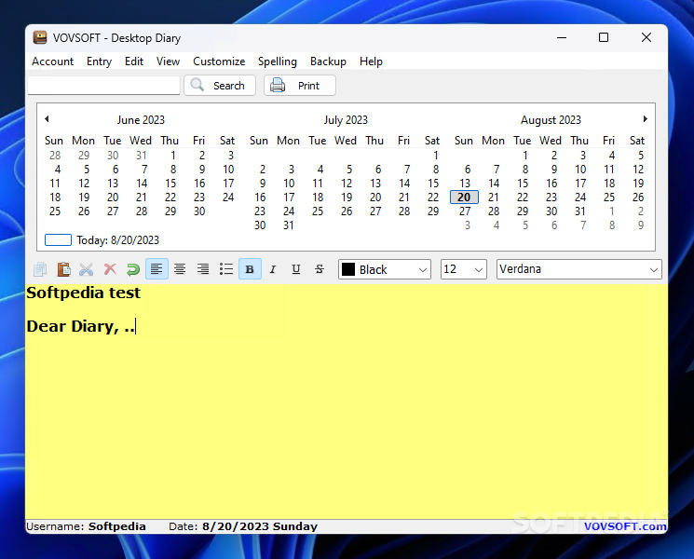Click the Date: 8/20/2023 Sunday status text
This screenshot has height=559, width=694.
(243, 526)
